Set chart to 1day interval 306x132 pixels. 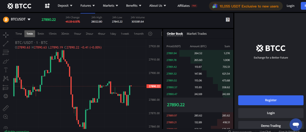[x=113, y=34]
